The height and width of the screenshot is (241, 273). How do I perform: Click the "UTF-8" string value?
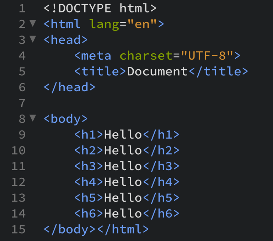207,55
